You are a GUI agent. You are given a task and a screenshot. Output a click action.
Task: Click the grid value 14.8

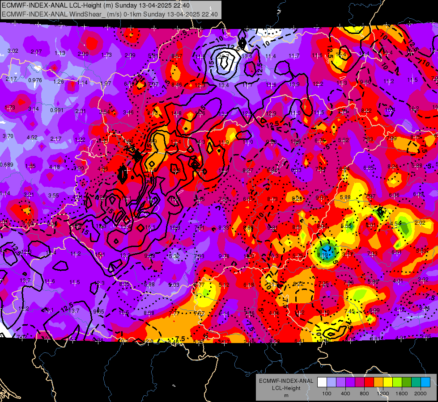pyautogui.click(x=176, y=113)
